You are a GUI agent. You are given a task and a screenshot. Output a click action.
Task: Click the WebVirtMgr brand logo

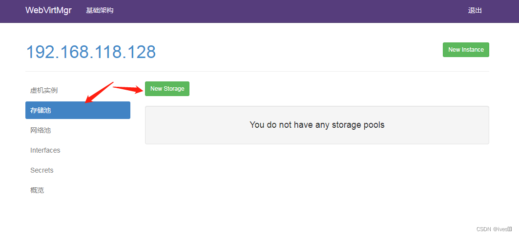point(48,10)
